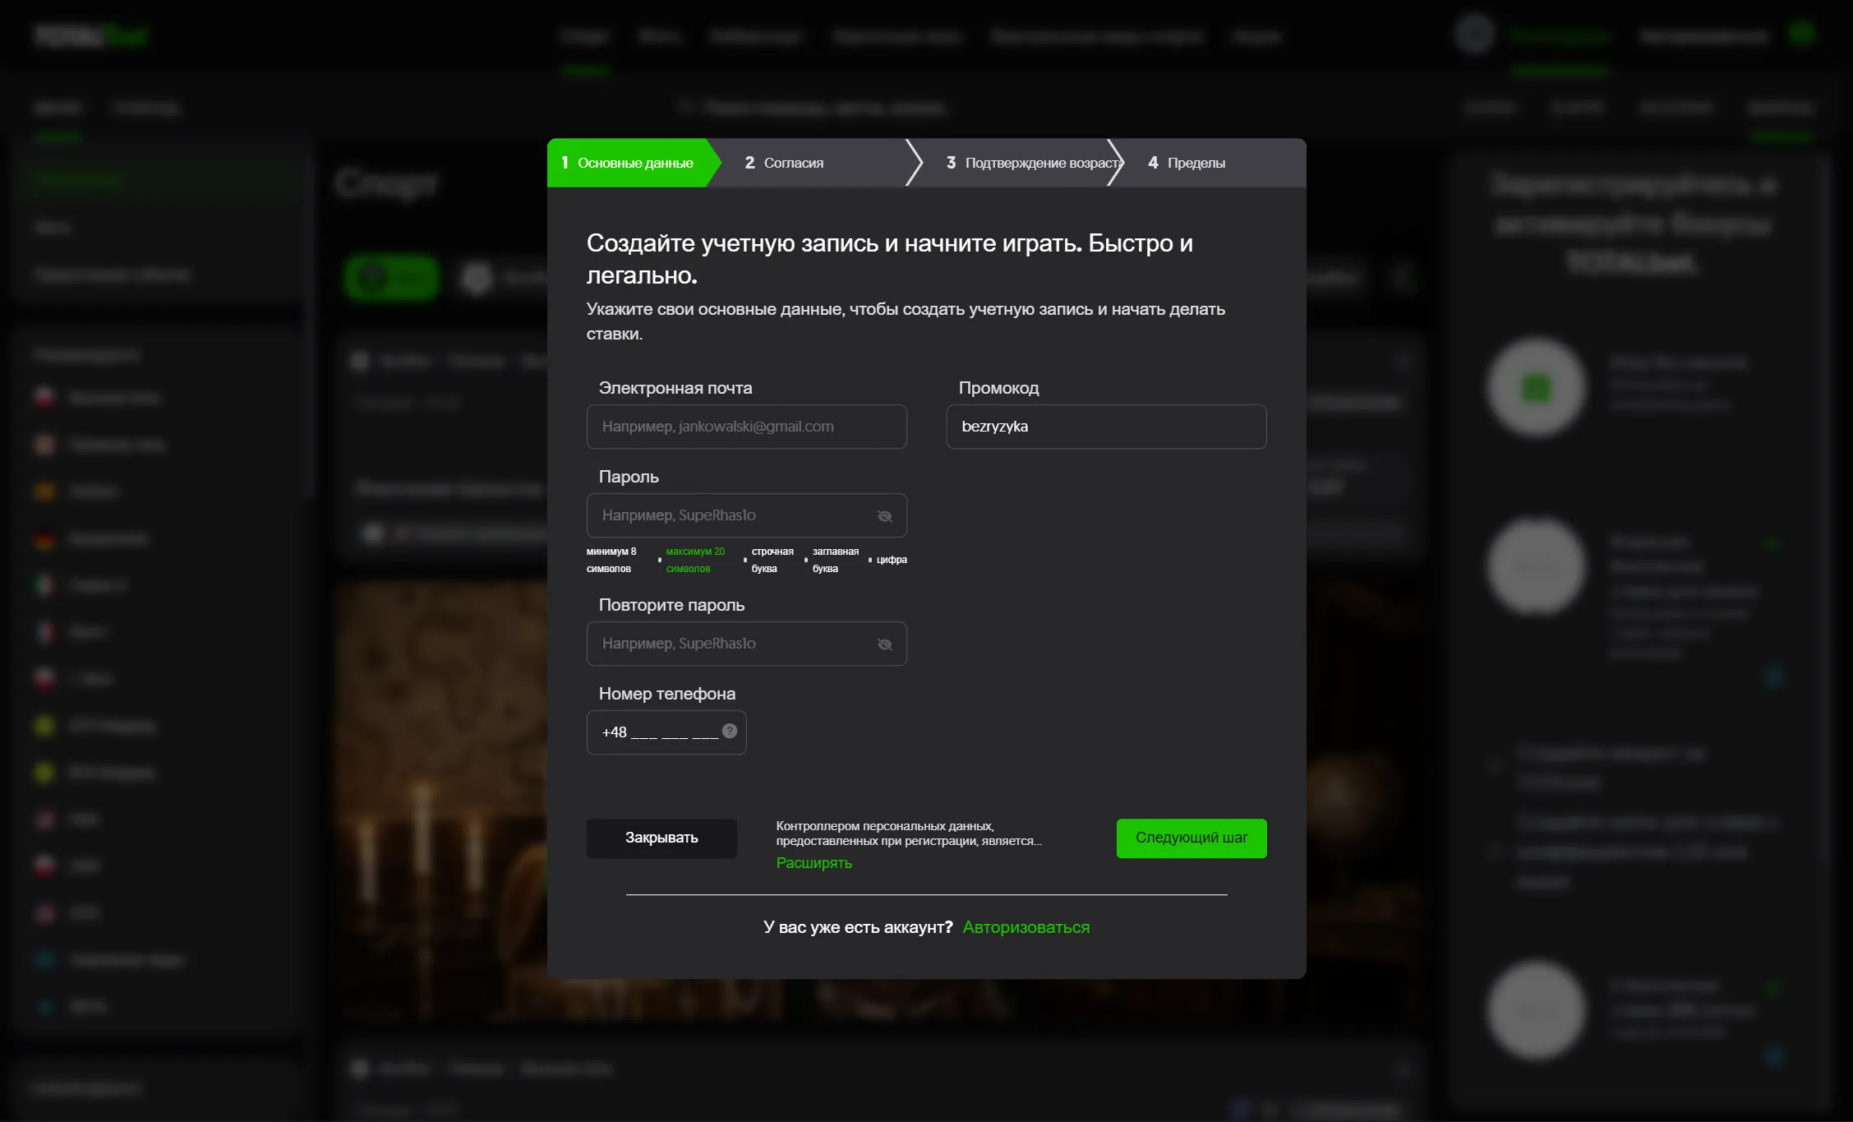Click the Пароль input field
The image size is (1853, 1122).
click(x=746, y=515)
